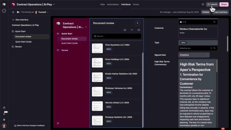Click the plus icon for New interface
Viewport: 231px width, 130px height.
pyautogui.click(x=13, y=20)
